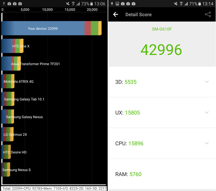Tap the red segment of Your device bar
216x191 pixels.
coord(87,28)
